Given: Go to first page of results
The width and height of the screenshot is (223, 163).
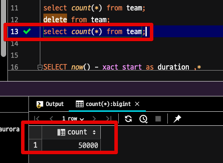Looking at the screenshot, I should tap(37, 118).
